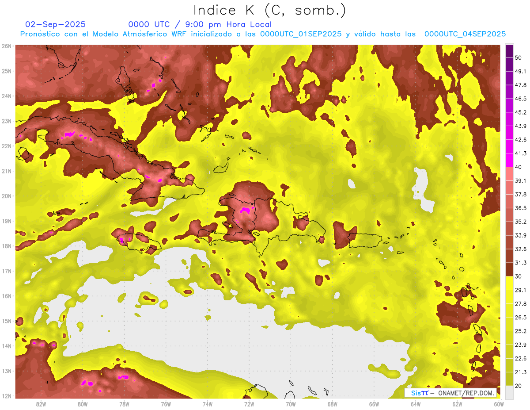Click the "25N" latitude label
This screenshot has height=410, width=530.
(7, 71)
